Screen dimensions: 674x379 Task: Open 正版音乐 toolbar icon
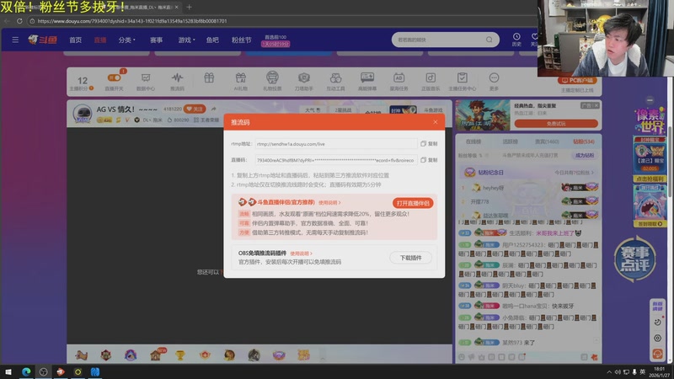coord(431,81)
